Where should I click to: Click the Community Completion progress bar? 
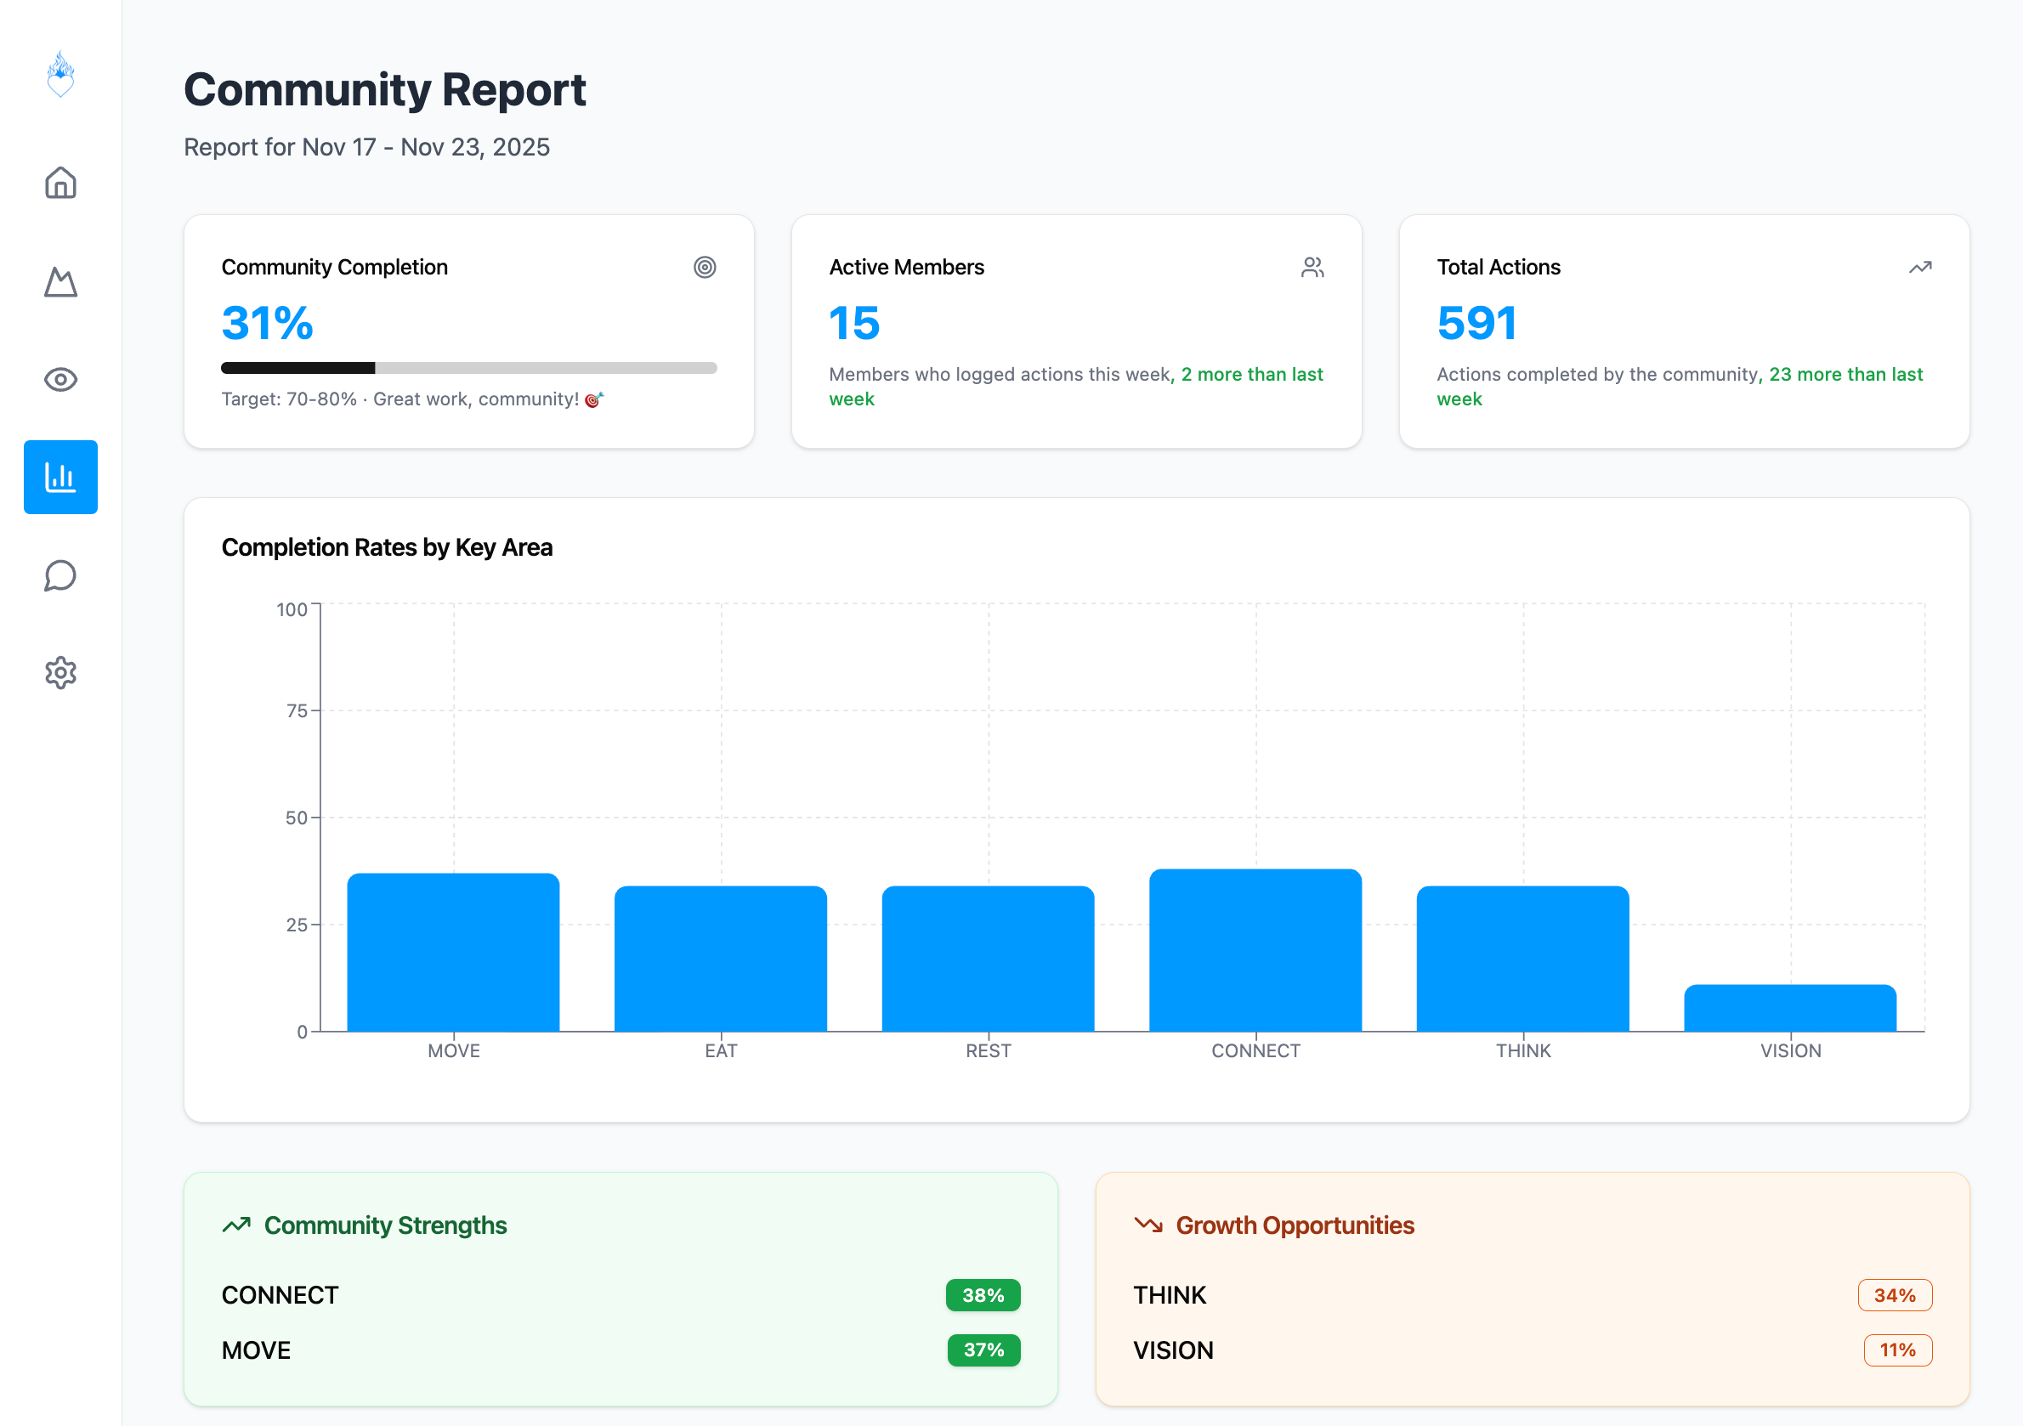click(468, 368)
